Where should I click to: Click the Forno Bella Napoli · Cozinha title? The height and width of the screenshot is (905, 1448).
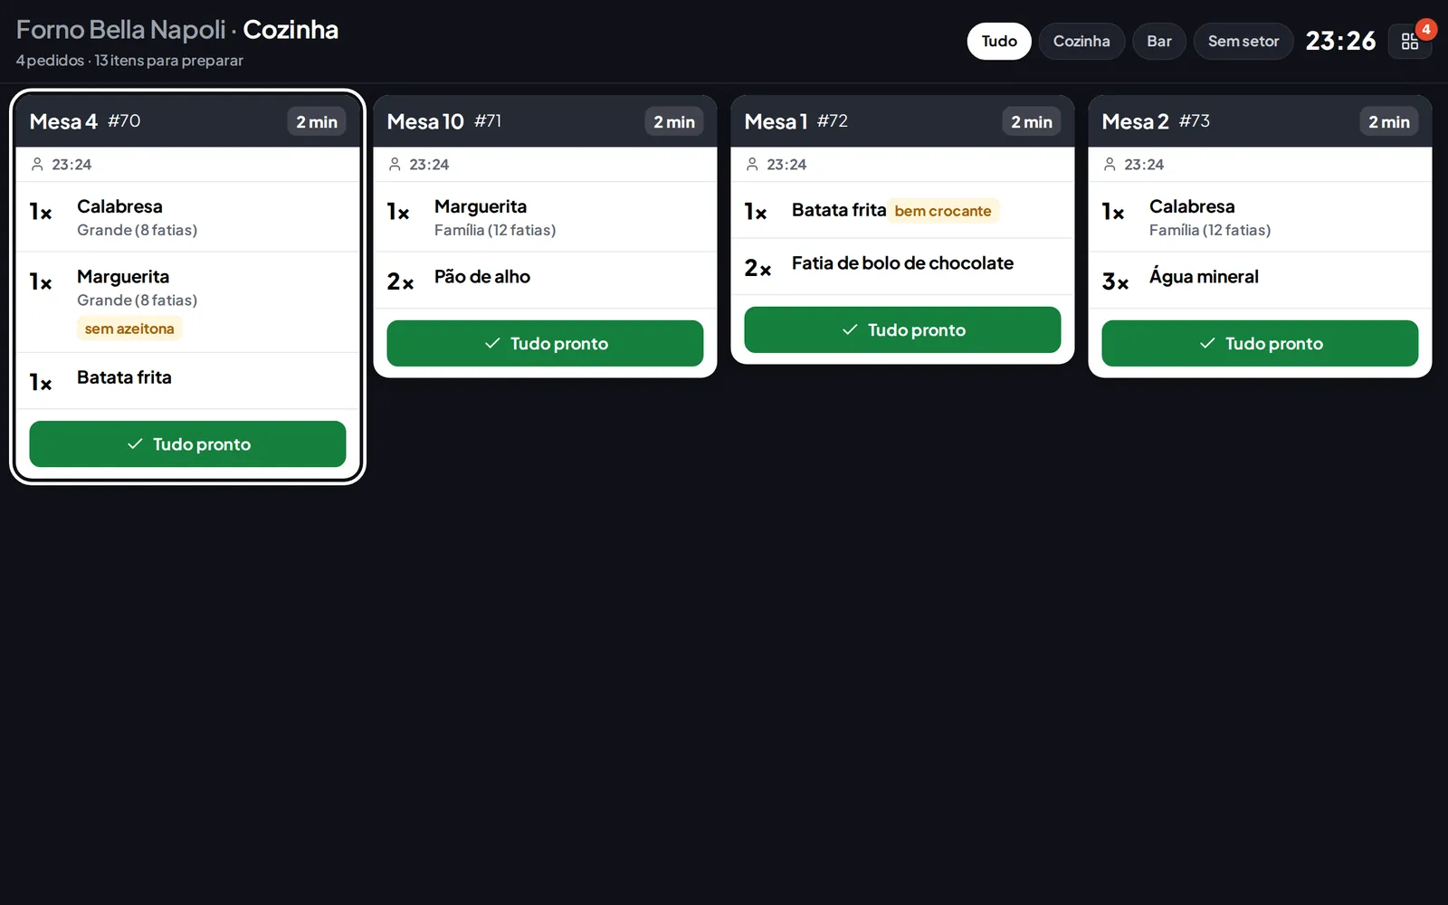pos(177,29)
